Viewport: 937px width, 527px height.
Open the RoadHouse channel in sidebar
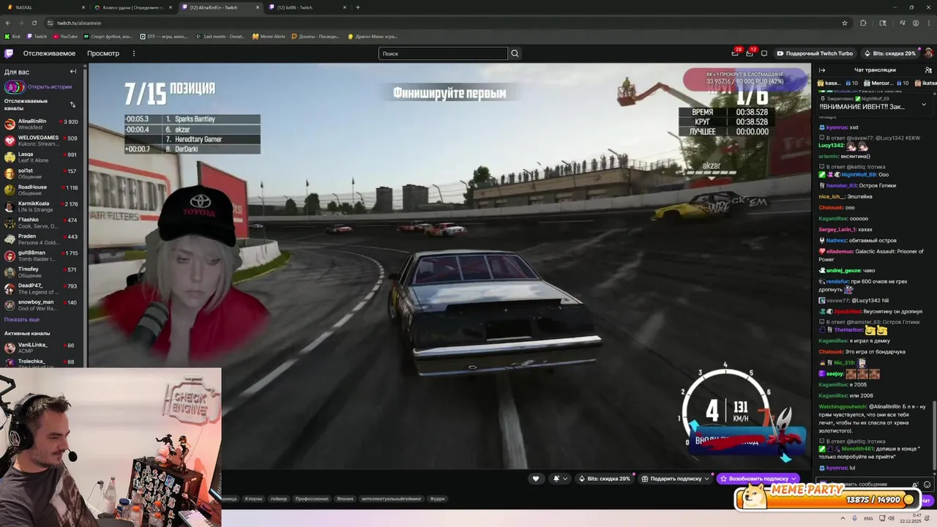coord(42,190)
